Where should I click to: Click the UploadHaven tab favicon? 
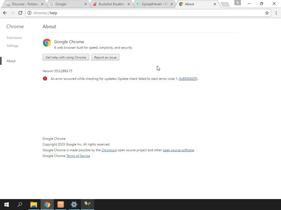point(138,4)
